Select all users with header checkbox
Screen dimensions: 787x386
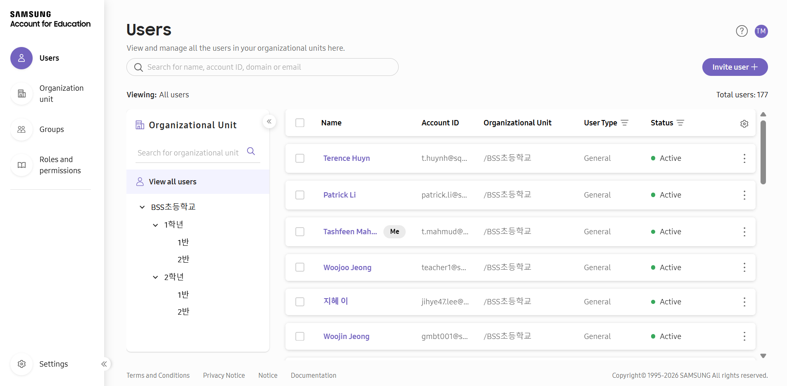click(300, 123)
